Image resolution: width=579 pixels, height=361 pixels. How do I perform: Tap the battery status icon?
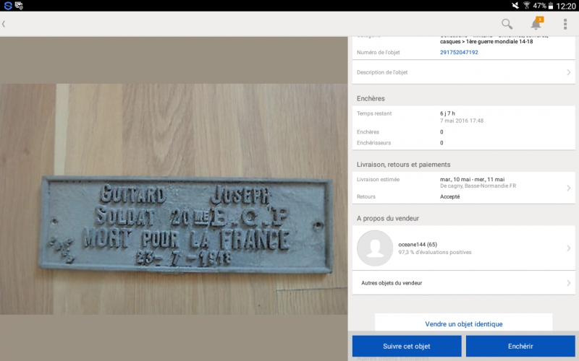551,6
